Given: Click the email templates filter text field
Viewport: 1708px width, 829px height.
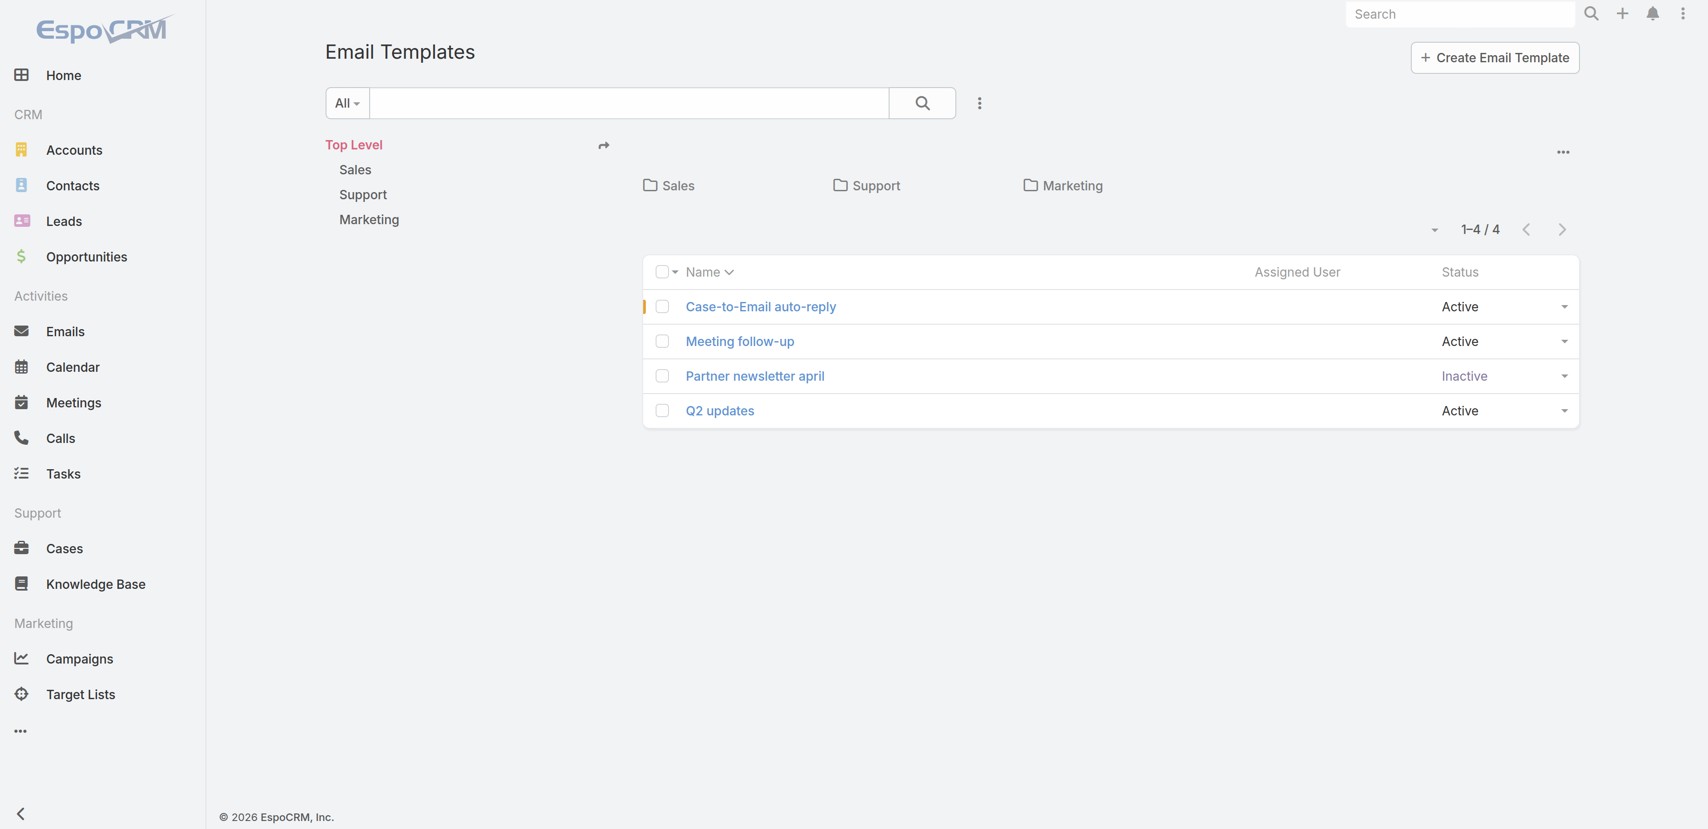Looking at the screenshot, I should 628,103.
